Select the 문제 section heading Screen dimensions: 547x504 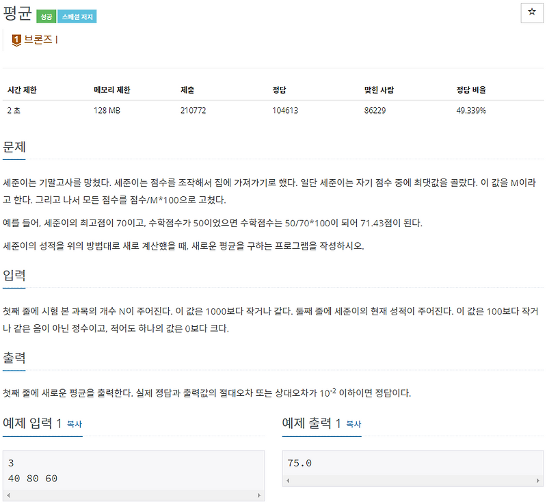(x=12, y=146)
